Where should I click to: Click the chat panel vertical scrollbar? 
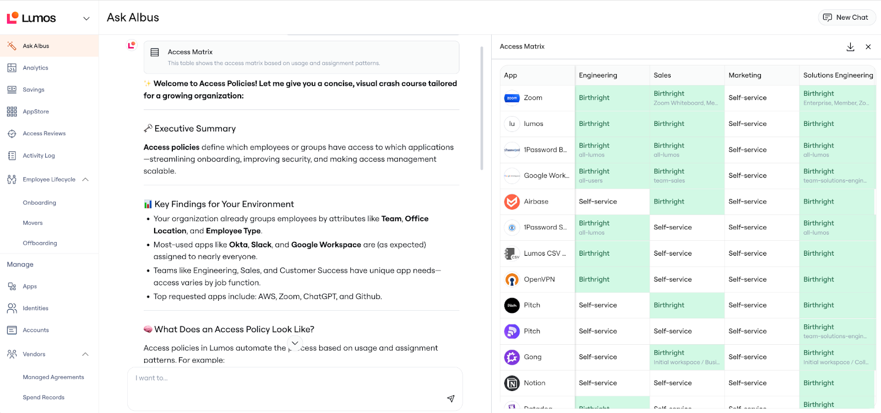tap(482, 108)
